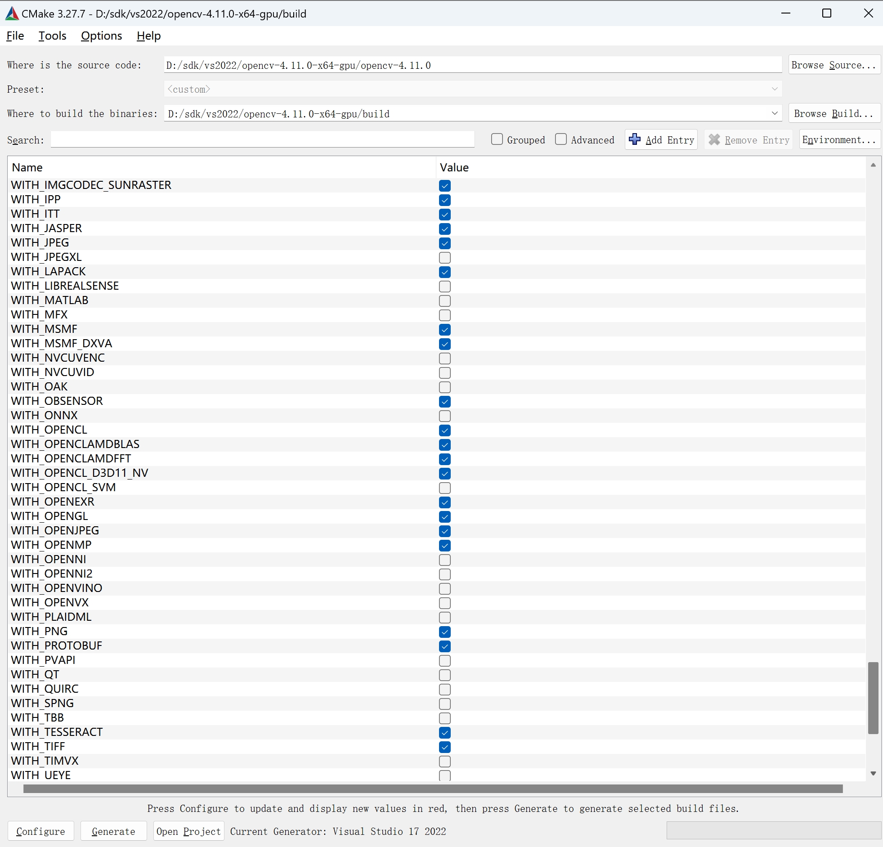Open the Preset dropdown
883x847 pixels.
tap(775, 89)
